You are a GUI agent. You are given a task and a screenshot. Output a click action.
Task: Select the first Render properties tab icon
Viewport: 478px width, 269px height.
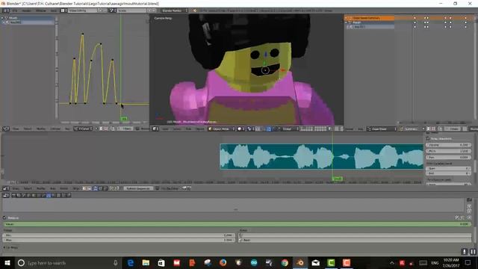click(13, 195)
